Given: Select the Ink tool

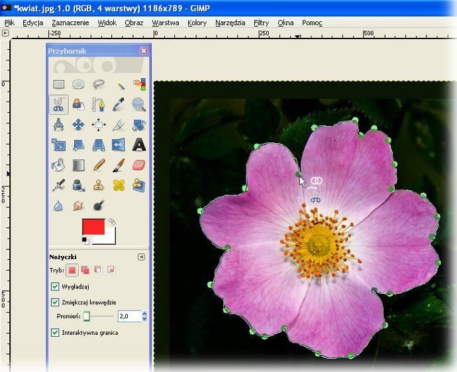Looking at the screenshot, I should pyautogui.click(x=78, y=185).
